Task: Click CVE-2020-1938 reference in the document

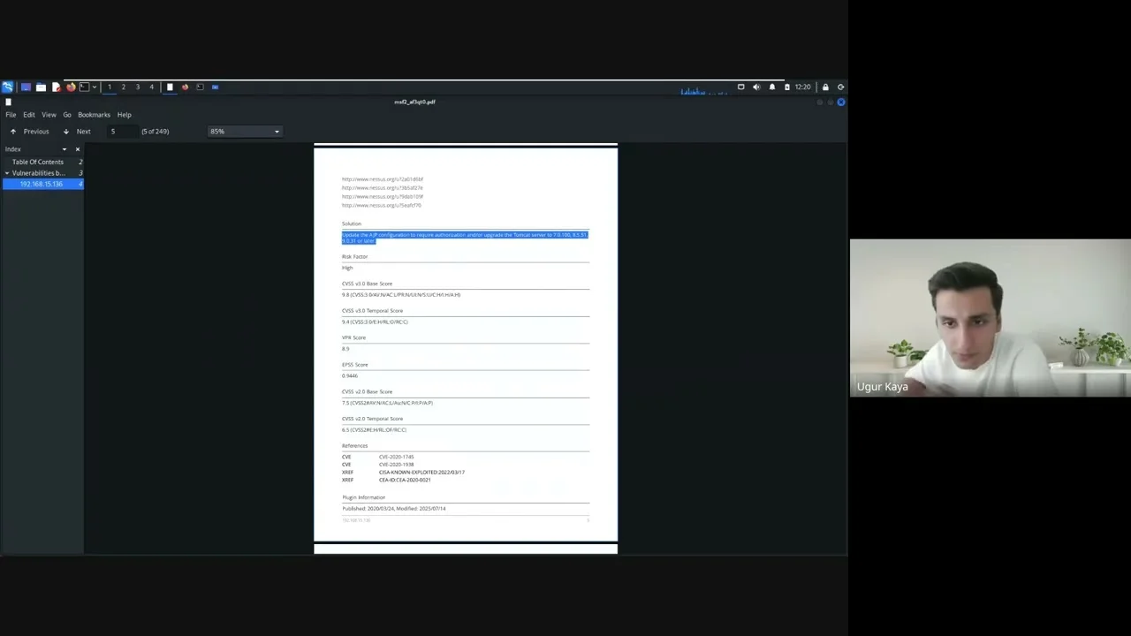Action: (x=396, y=465)
